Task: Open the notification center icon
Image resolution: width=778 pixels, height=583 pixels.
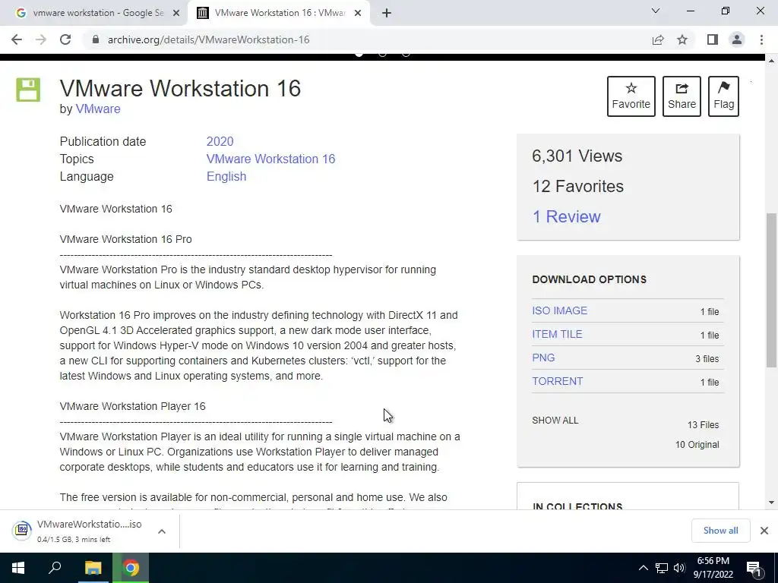Action: tap(754, 568)
